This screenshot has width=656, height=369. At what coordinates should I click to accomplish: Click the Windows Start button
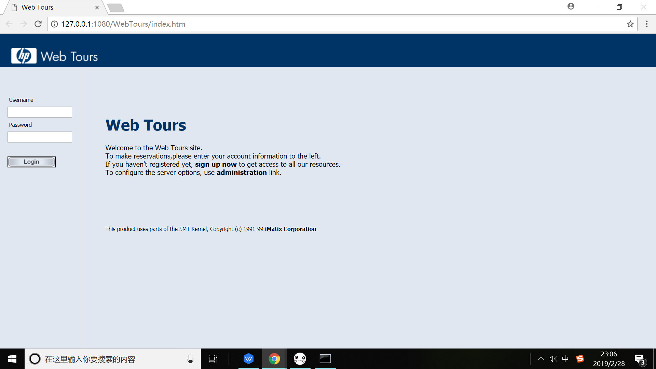(12, 359)
